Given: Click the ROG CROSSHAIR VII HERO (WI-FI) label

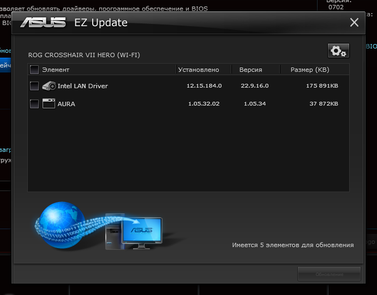Looking at the screenshot, I should coord(84,55).
